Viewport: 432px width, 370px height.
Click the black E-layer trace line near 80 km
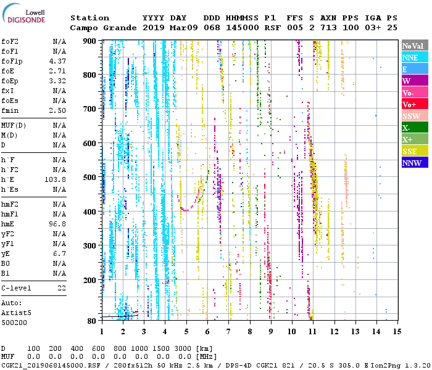[x=120, y=316]
